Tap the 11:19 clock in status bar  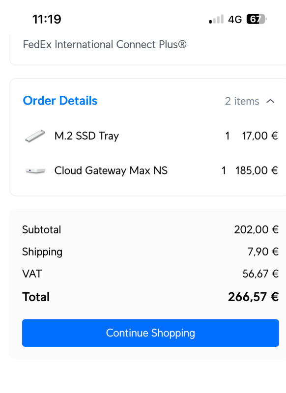point(47,19)
